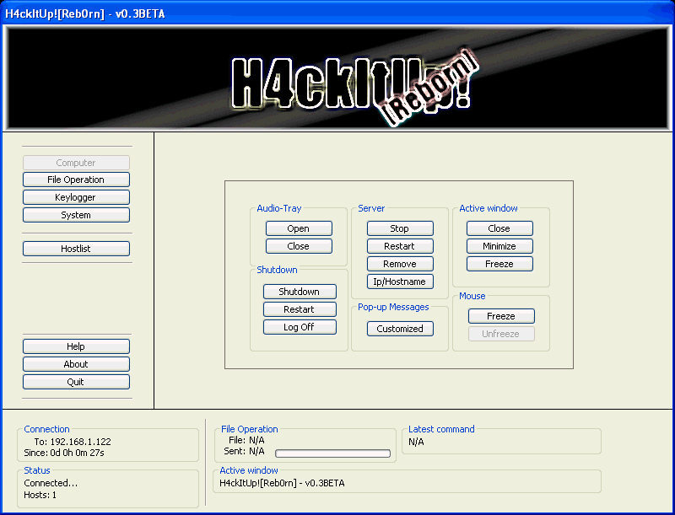Freeze the active window
This screenshot has width=675, height=515.
499,263
